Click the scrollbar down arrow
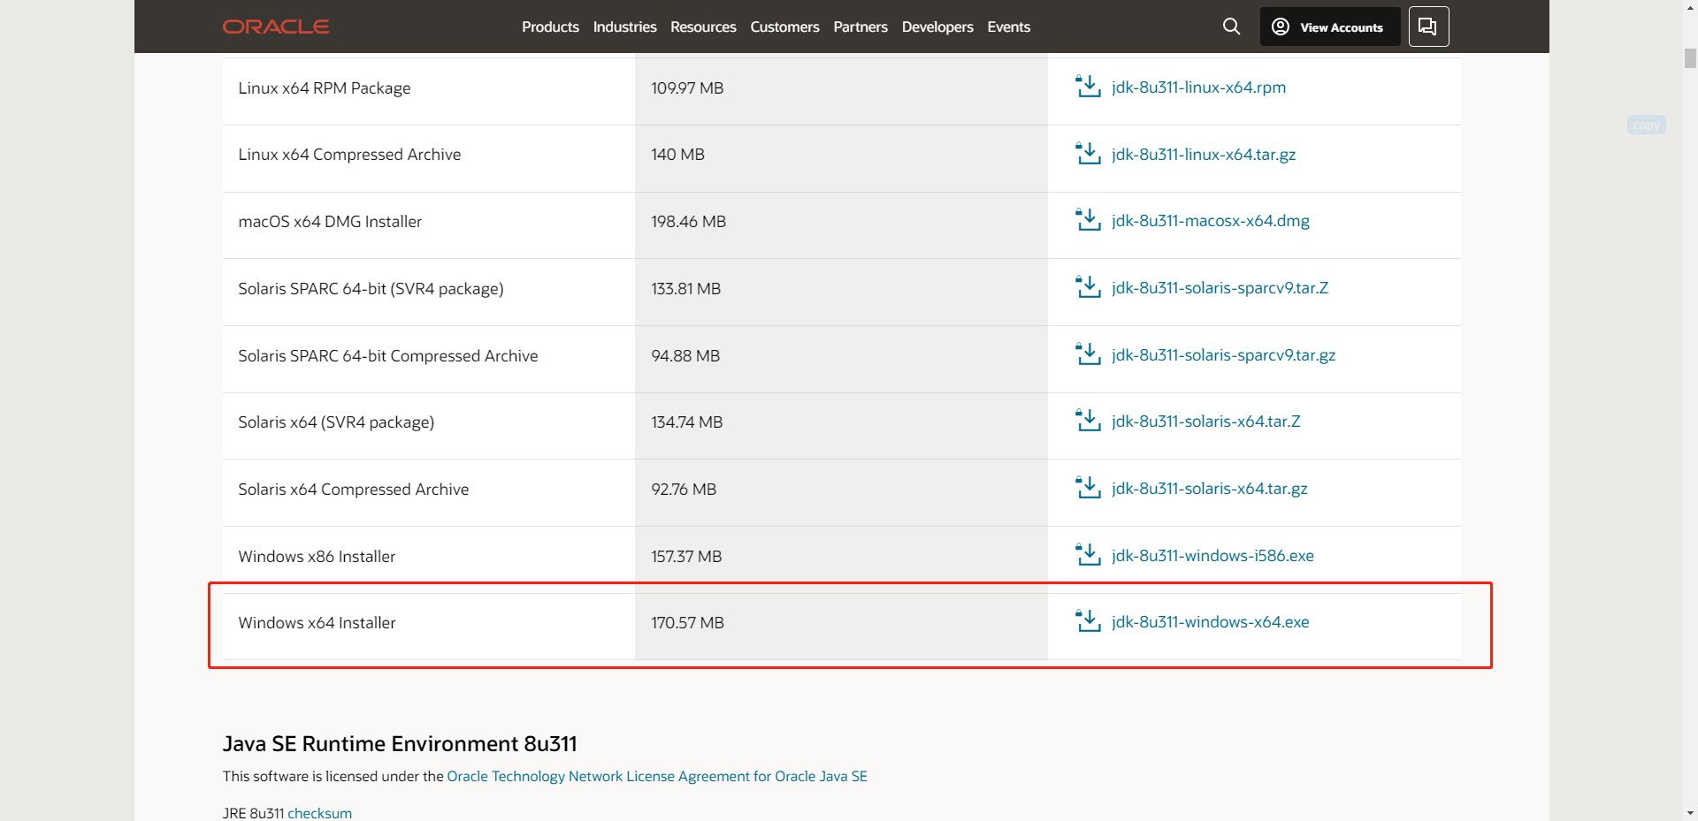 point(1690,812)
